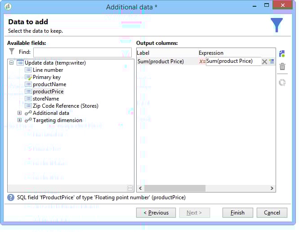
Task: Click the application icon in title bar
Action: (x=8, y=7)
